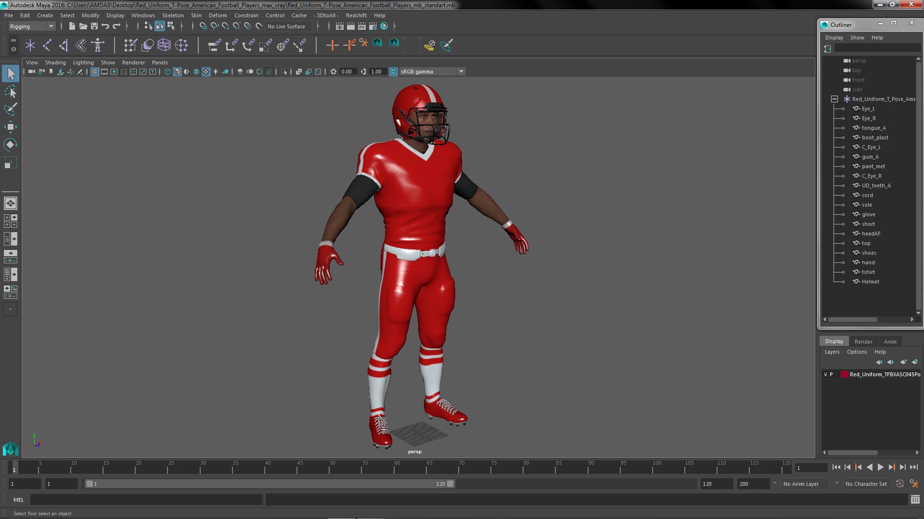Open Render Settings clapboard icon
This screenshot has width=924, height=519.
pos(372,26)
